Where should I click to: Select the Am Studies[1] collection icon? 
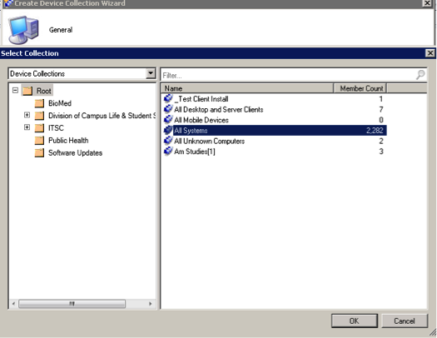click(x=168, y=152)
